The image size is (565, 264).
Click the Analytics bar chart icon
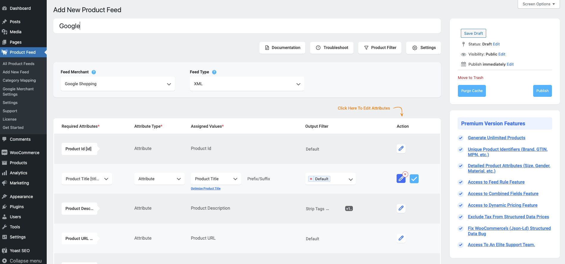(4, 173)
